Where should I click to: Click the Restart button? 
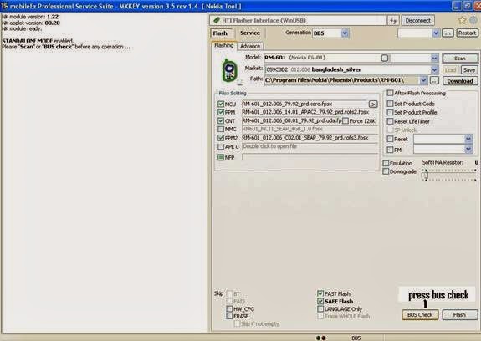click(467, 33)
